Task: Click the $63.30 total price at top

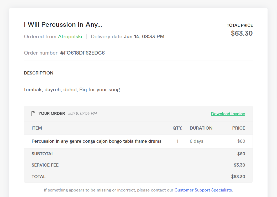Action: 242,33
